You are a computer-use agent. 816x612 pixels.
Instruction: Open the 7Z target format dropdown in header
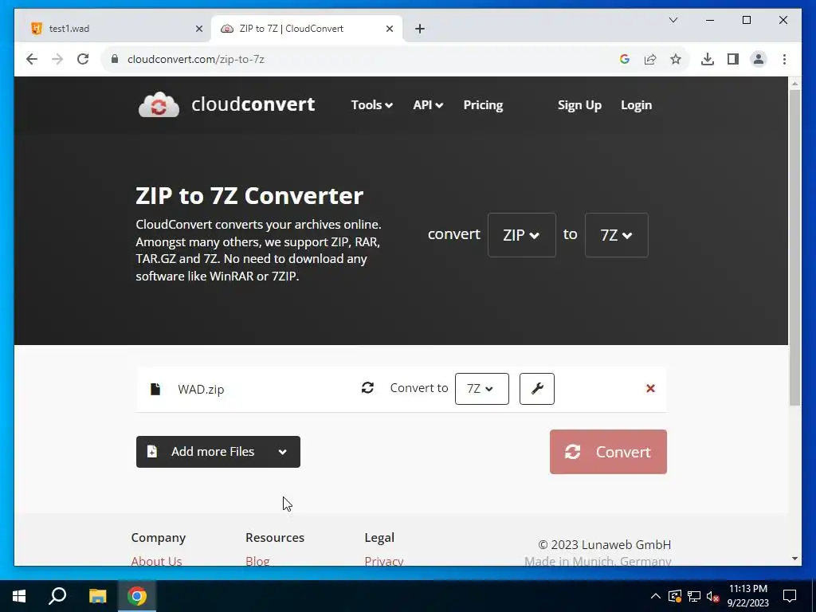pos(616,235)
